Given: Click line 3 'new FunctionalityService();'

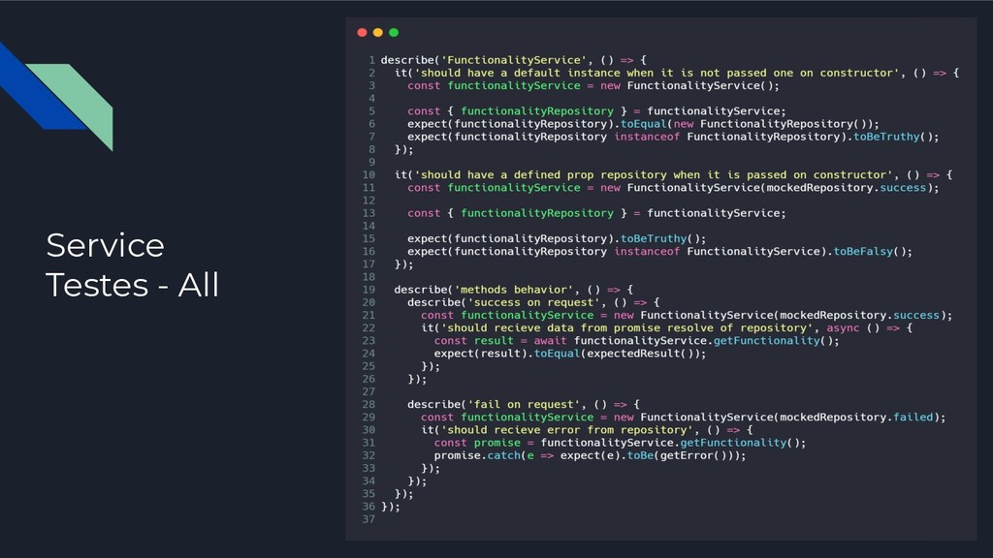Looking at the screenshot, I should point(689,85).
